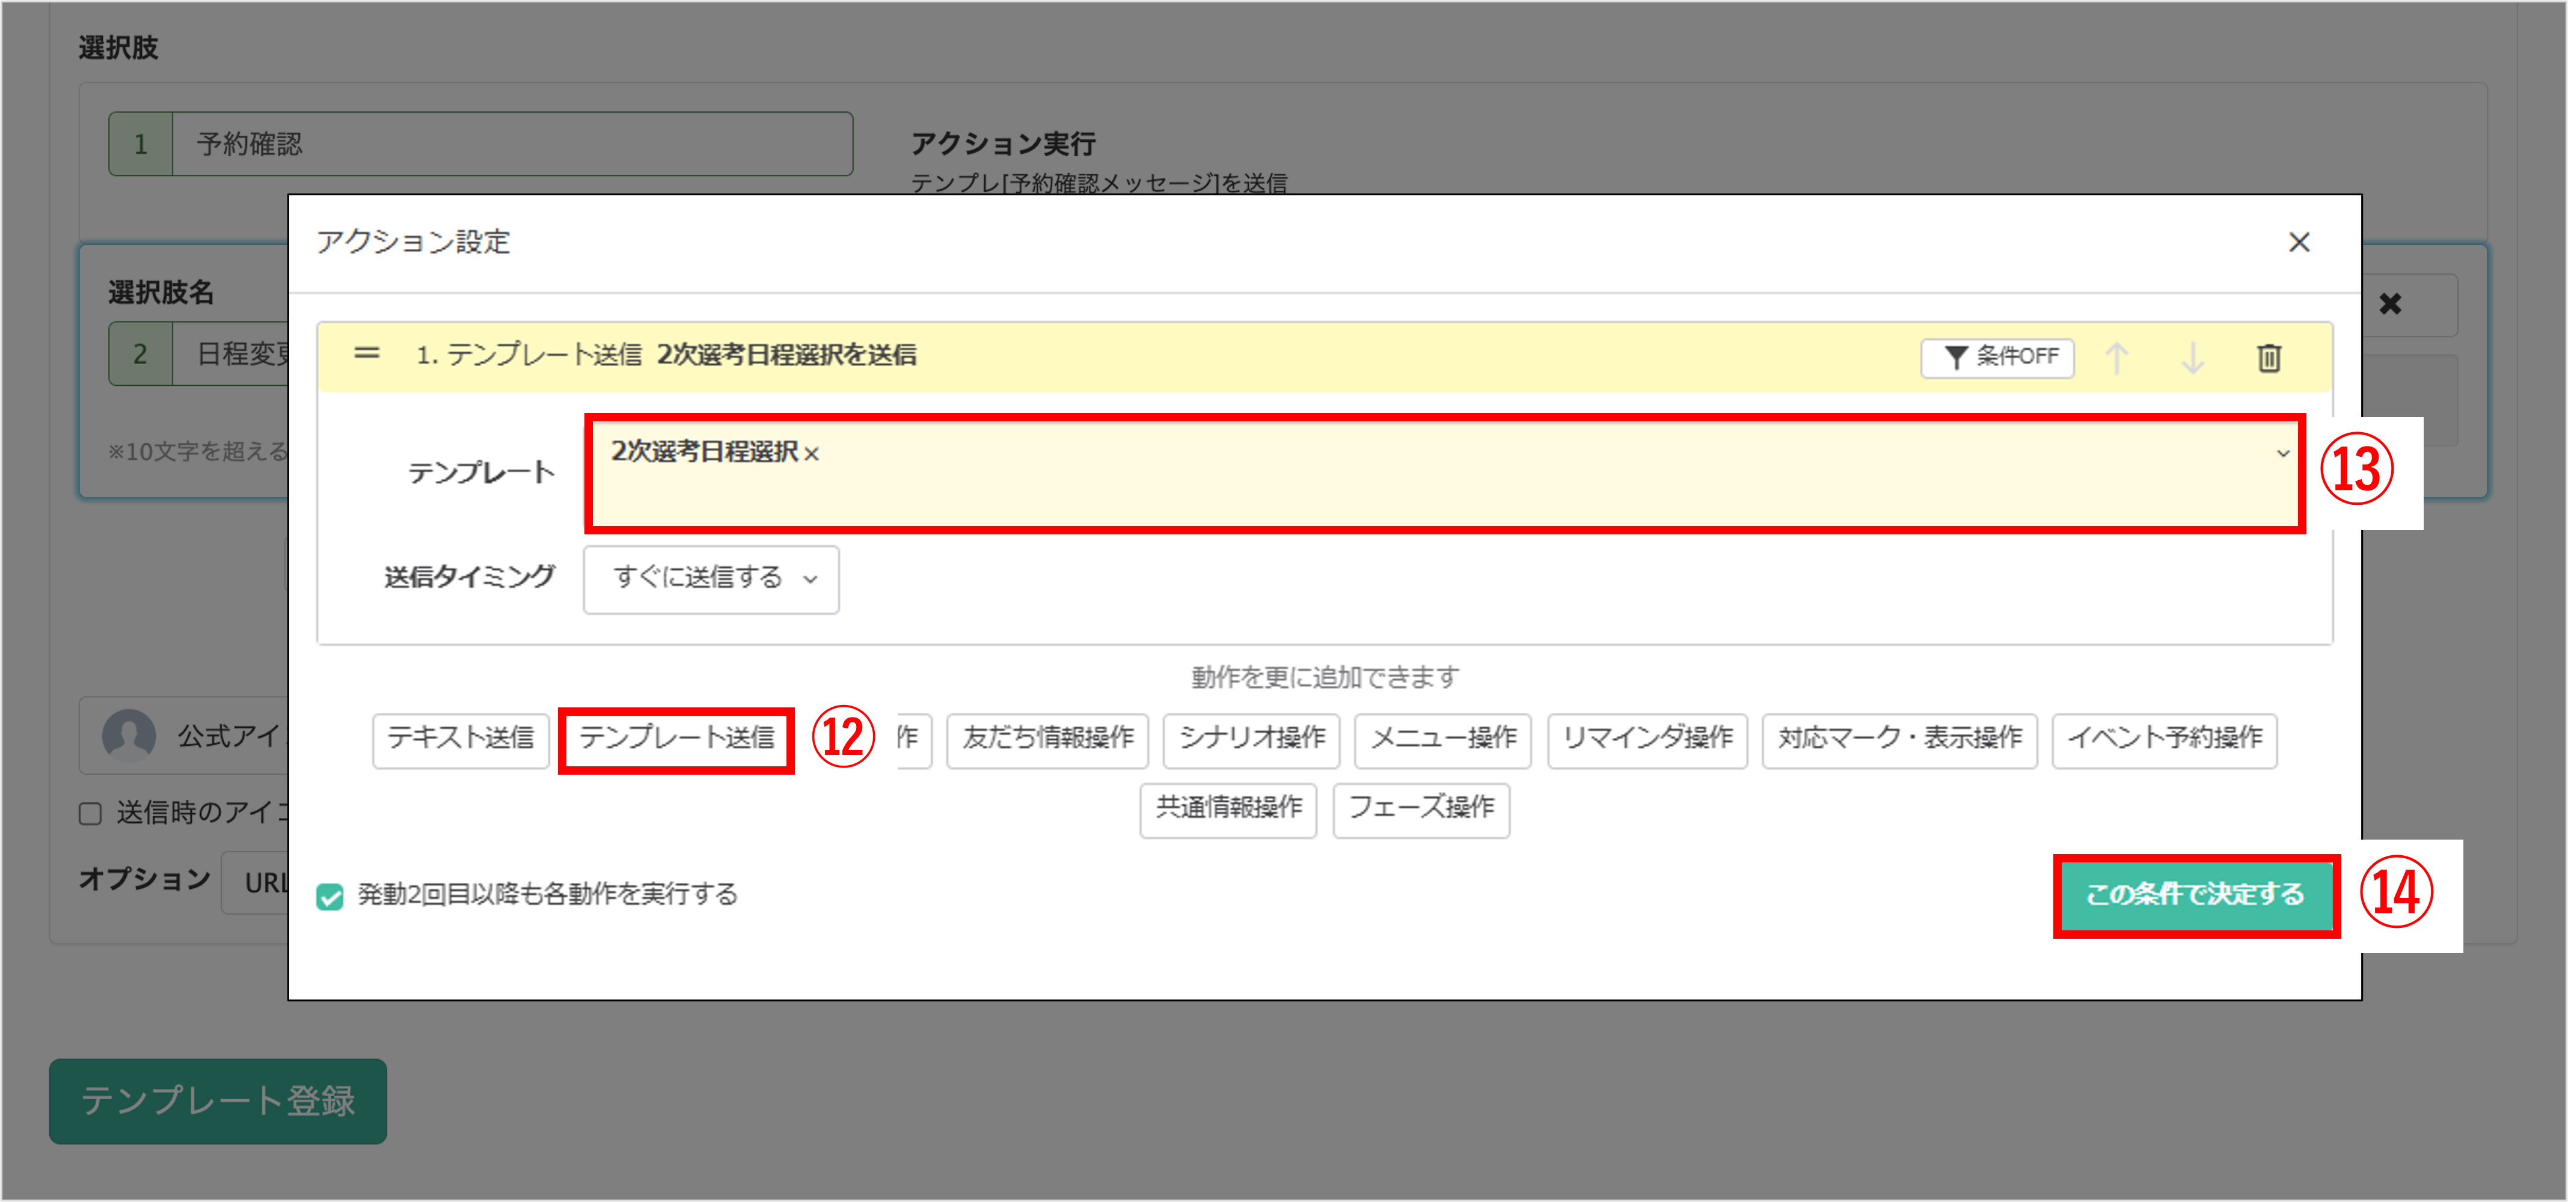Move the action down with the down arrow

pyautogui.click(x=2192, y=359)
